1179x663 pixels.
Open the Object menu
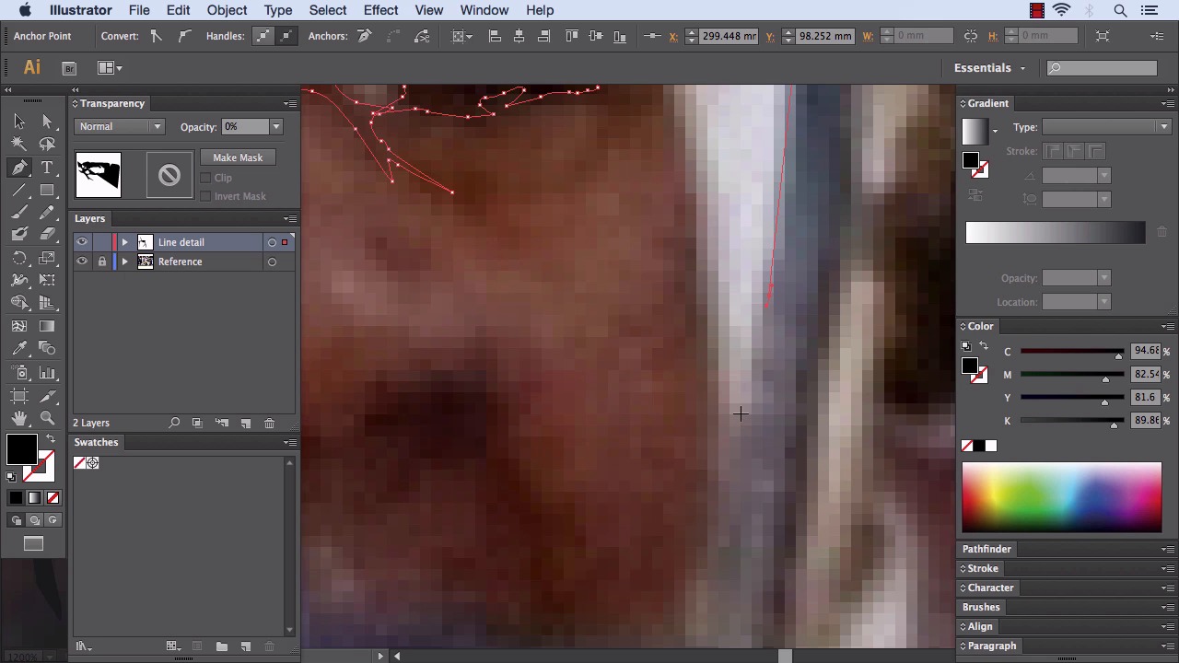point(227,10)
